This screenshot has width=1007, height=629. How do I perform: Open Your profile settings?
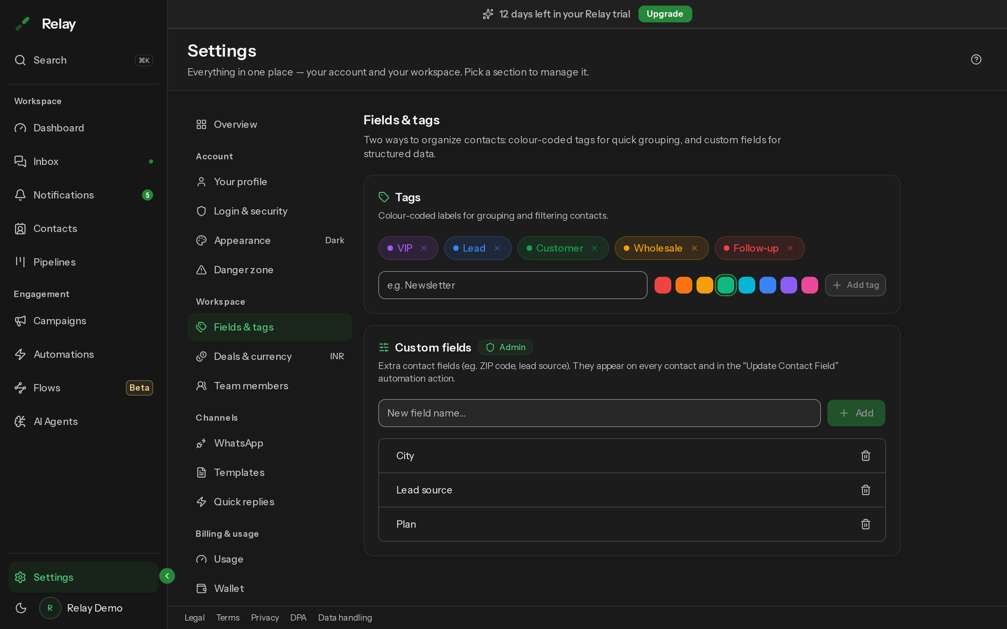(270, 182)
